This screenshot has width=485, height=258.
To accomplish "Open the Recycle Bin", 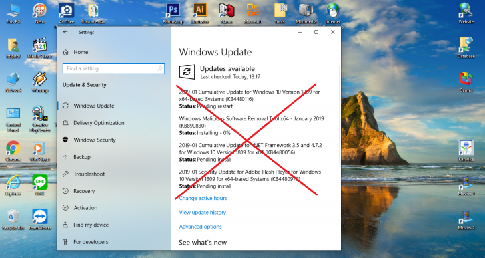I will pyautogui.click(x=13, y=219).
